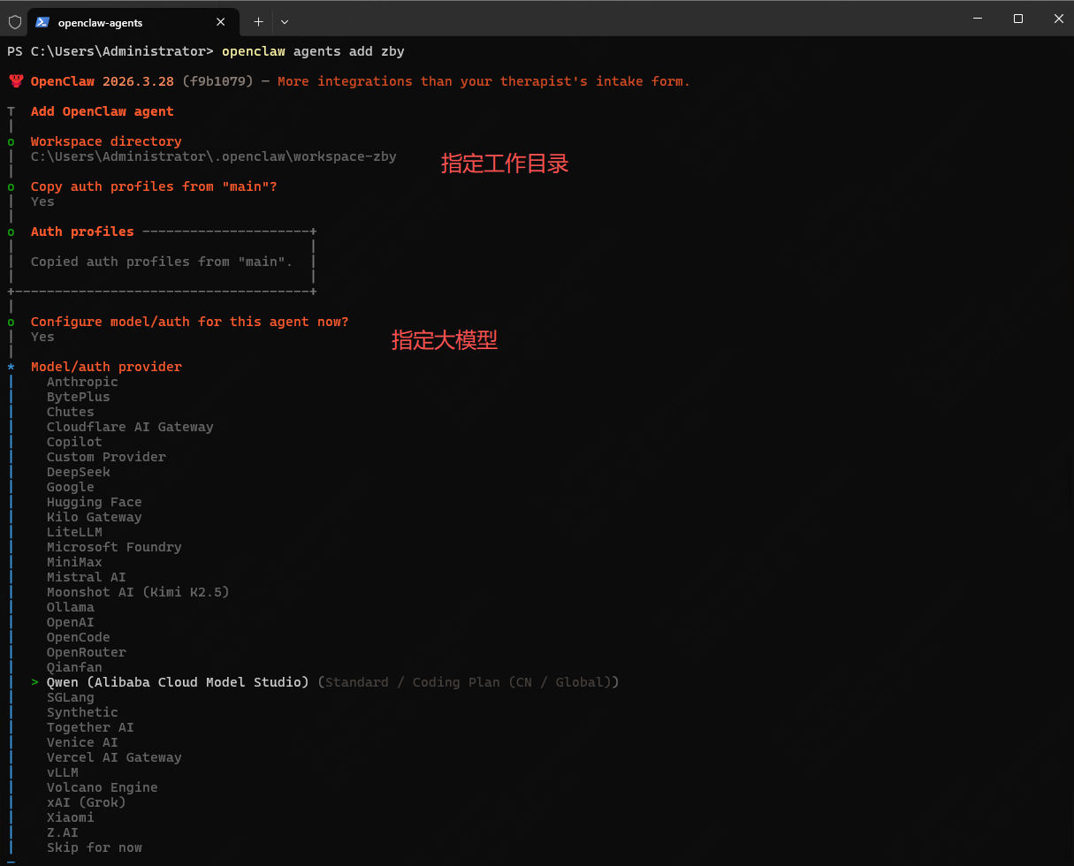Choose the OpenCode provider

tap(79, 637)
